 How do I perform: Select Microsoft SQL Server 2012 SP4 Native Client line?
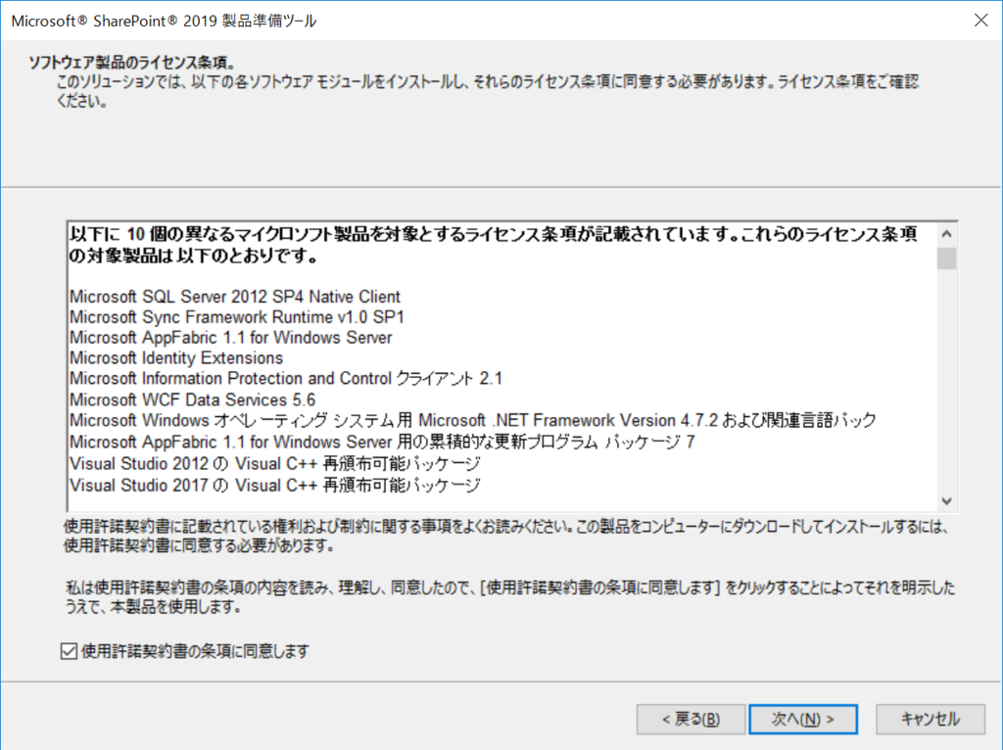coord(235,297)
